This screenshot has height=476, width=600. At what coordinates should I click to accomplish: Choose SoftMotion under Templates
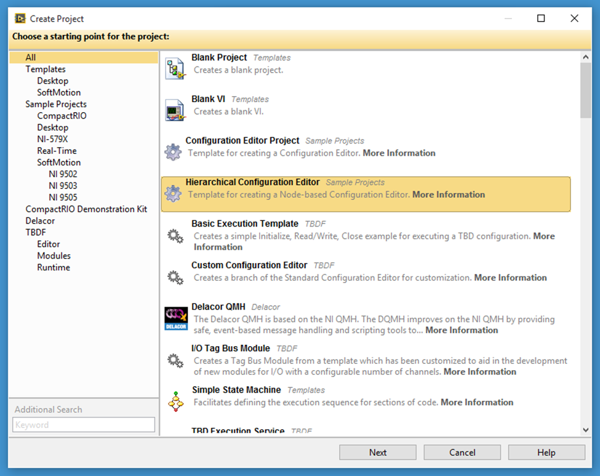(x=58, y=92)
